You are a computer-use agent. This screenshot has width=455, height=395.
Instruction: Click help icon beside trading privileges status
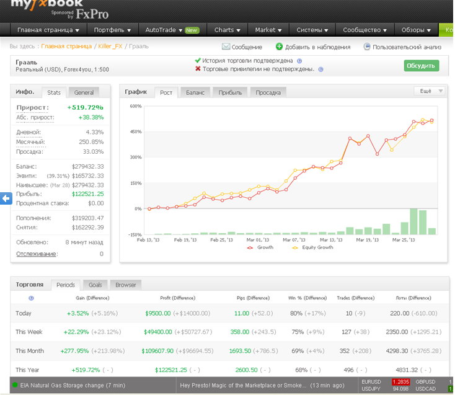(320, 69)
